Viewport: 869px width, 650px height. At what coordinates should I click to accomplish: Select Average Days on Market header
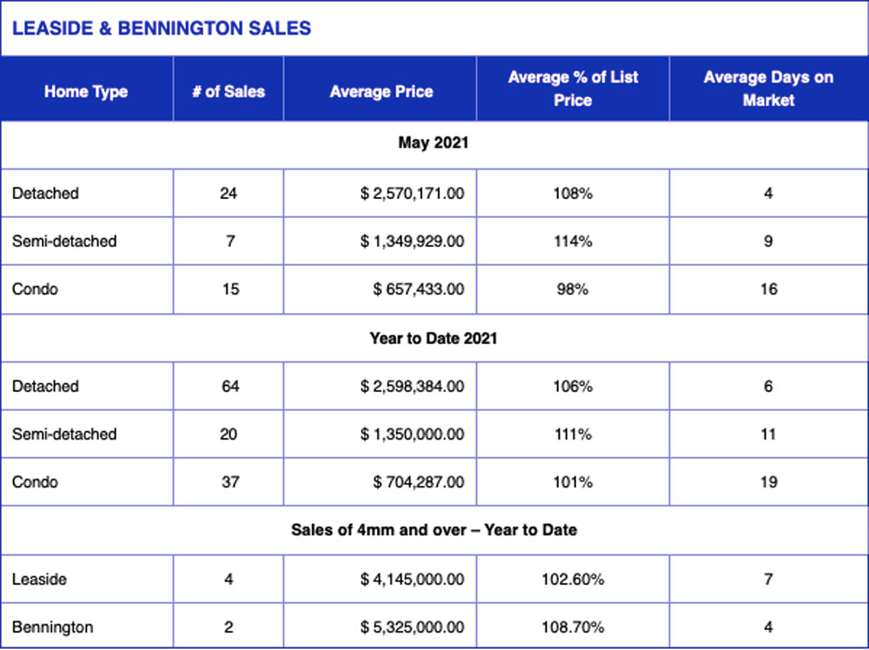point(768,88)
